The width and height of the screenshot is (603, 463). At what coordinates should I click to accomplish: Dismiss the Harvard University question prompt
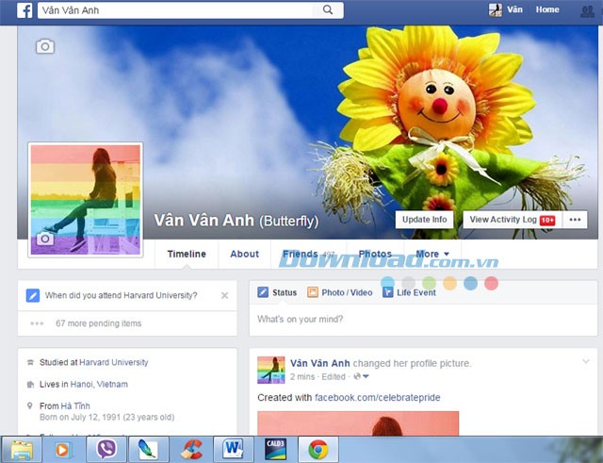(x=224, y=295)
